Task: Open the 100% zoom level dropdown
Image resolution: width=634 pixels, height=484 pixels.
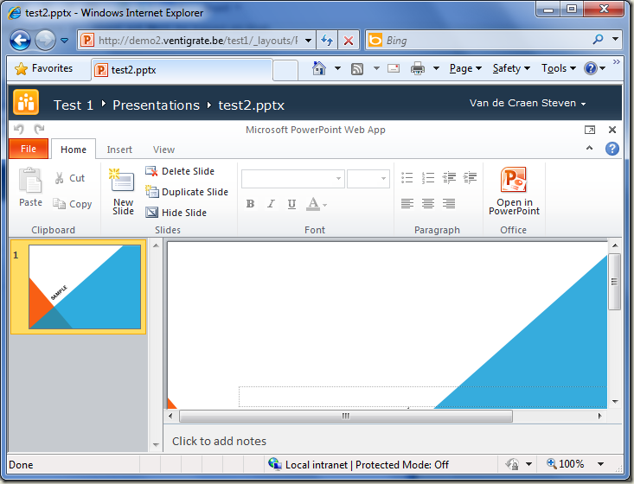Action: coord(601,464)
